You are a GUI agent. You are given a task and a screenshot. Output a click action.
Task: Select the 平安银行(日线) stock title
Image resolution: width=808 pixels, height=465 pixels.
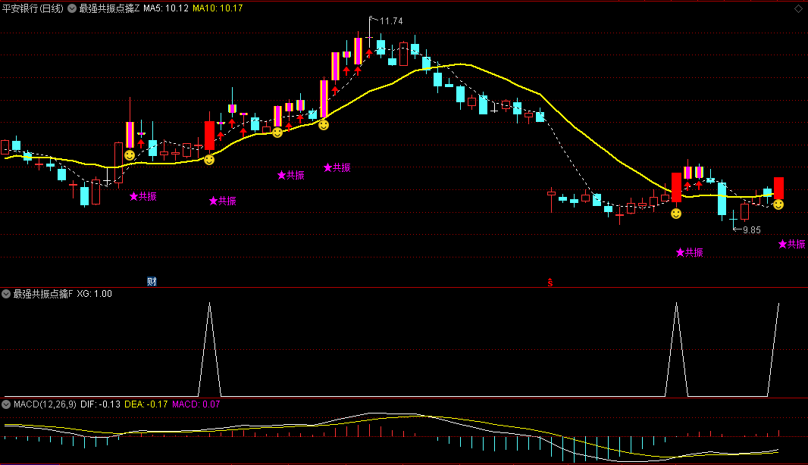click(x=33, y=8)
